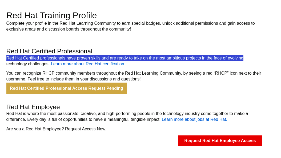Select the Red Hat Training Profile heading
281x158 pixels.
(51, 15)
